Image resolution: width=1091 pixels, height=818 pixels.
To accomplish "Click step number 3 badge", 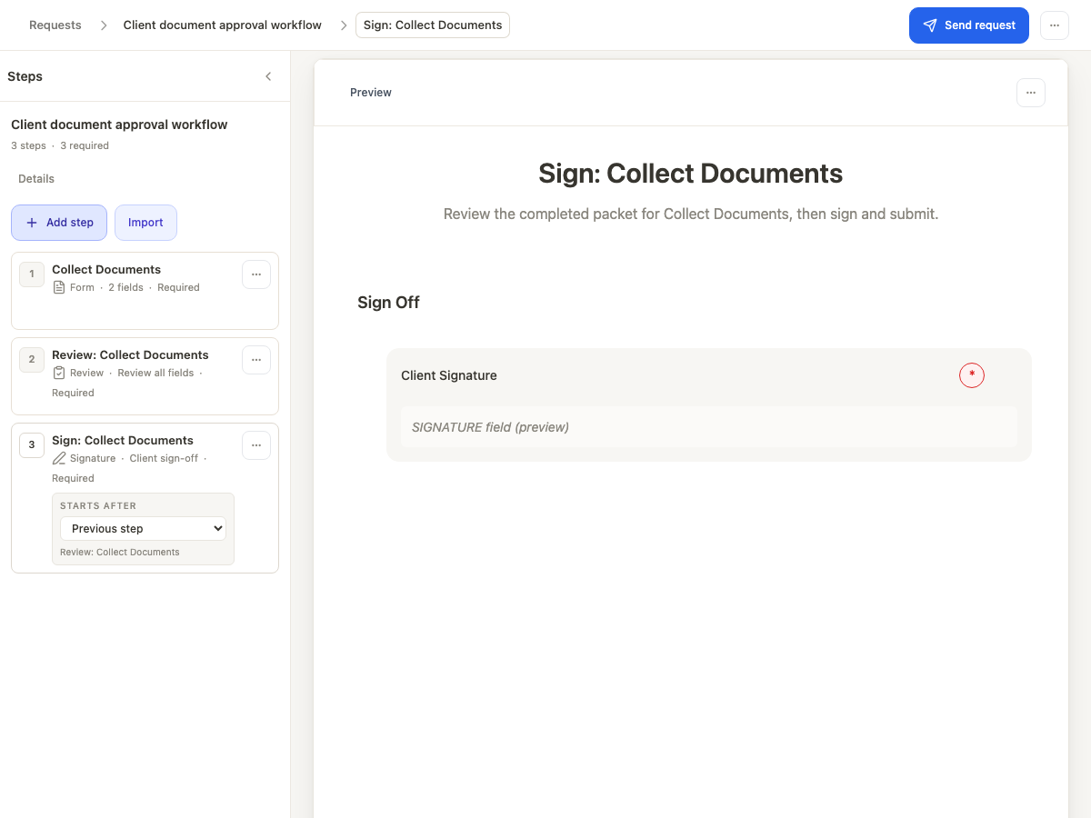I will (32, 444).
